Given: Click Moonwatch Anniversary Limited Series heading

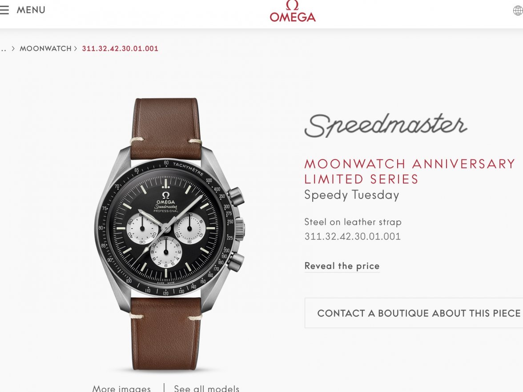Looking at the screenshot, I should pos(410,172).
